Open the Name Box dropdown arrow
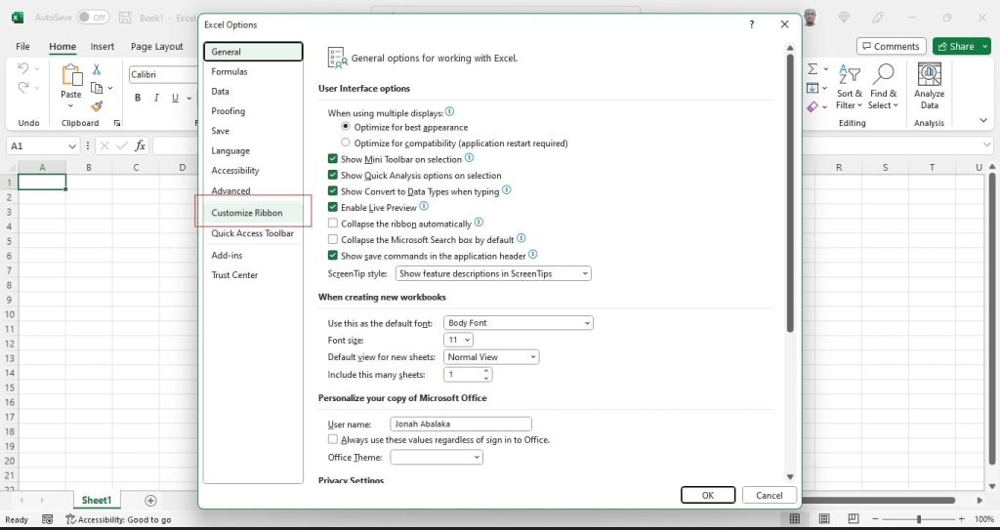The image size is (1000, 530). (72, 146)
